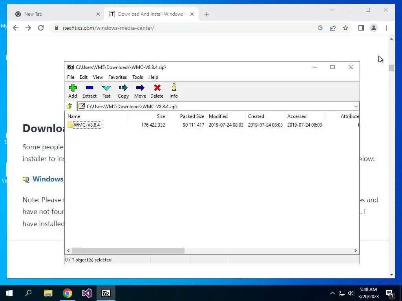This screenshot has width=402, height=301.
Task: Select the WMC-V8.8.4 folder name
Action: 87,125
